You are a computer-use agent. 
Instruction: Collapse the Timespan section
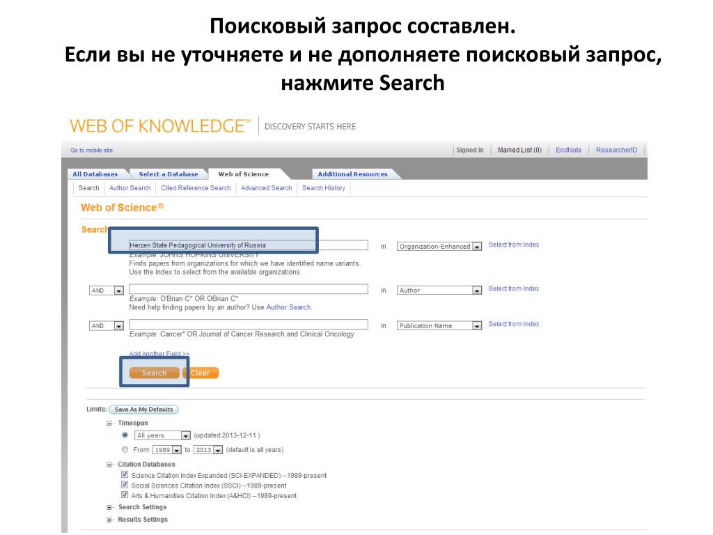109,423
